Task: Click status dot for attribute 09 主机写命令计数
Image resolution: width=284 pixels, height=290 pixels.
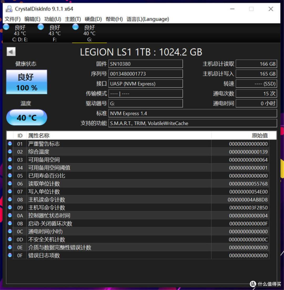Action: coord(10,207)
